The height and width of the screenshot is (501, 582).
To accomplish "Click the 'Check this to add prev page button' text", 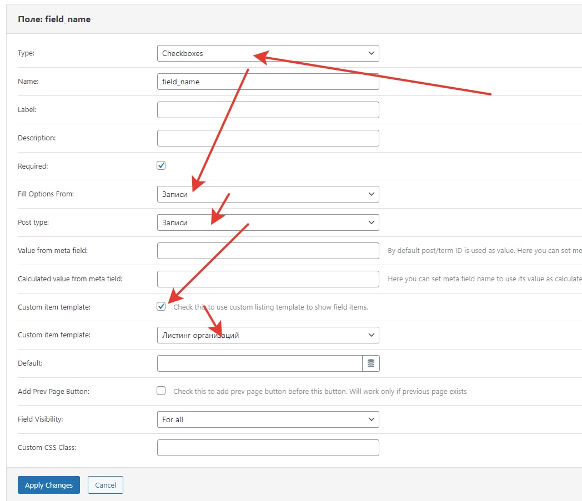I will (x=320, y=392).
